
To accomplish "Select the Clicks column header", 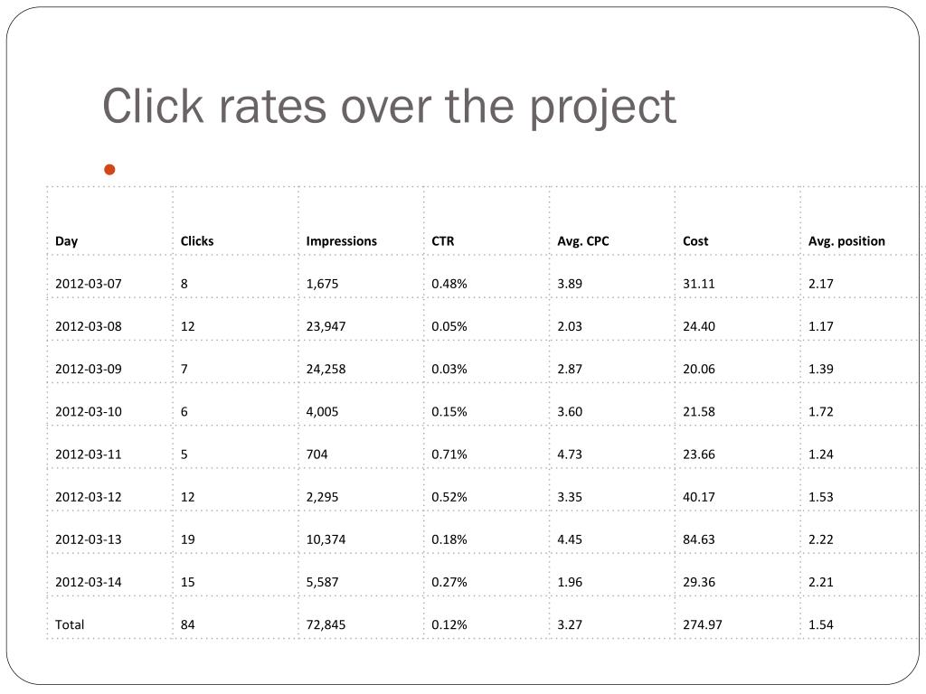I will tap(197, 240).
